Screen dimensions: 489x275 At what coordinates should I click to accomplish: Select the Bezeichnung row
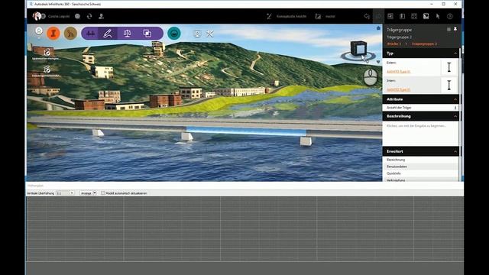tap(420, 160)
